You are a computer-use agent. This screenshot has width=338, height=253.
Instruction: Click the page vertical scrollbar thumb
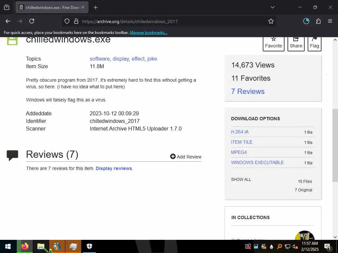335,145
